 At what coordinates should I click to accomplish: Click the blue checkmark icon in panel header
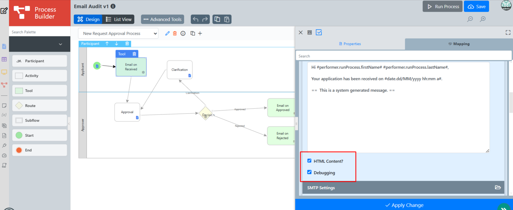(319, 32)
